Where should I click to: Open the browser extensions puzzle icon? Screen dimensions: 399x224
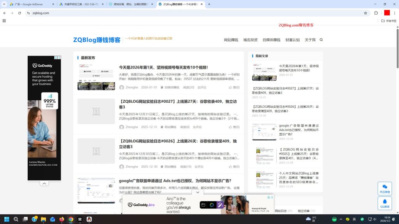pos(376,13)
